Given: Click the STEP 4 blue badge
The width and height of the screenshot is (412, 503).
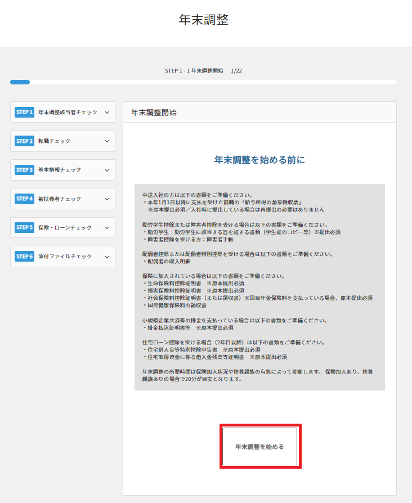Looking at the screenshot, I should 25,199.
